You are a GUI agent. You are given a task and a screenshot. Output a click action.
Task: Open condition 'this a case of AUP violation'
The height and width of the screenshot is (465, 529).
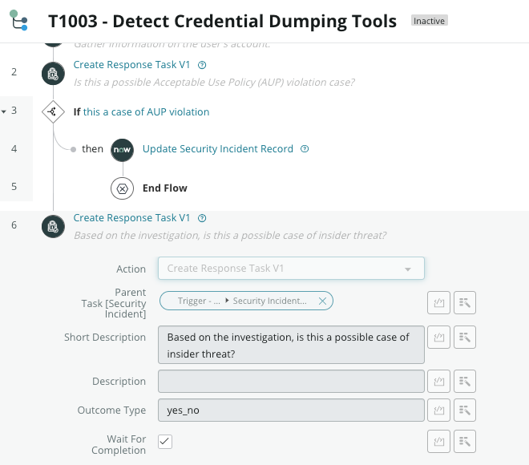click(146, 111)
